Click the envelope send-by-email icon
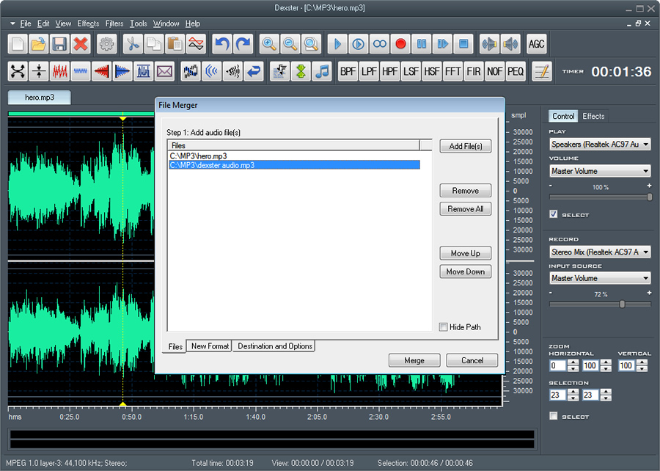Screen dimensions: 660x471 click(164, 72)
